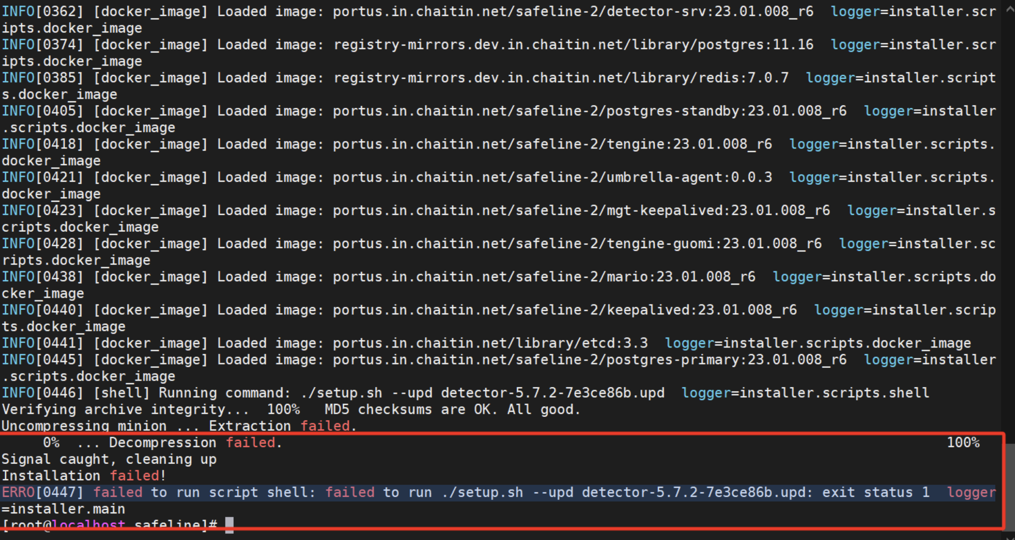Click the 'Decompression failed.' text

[x=195, y=443]
